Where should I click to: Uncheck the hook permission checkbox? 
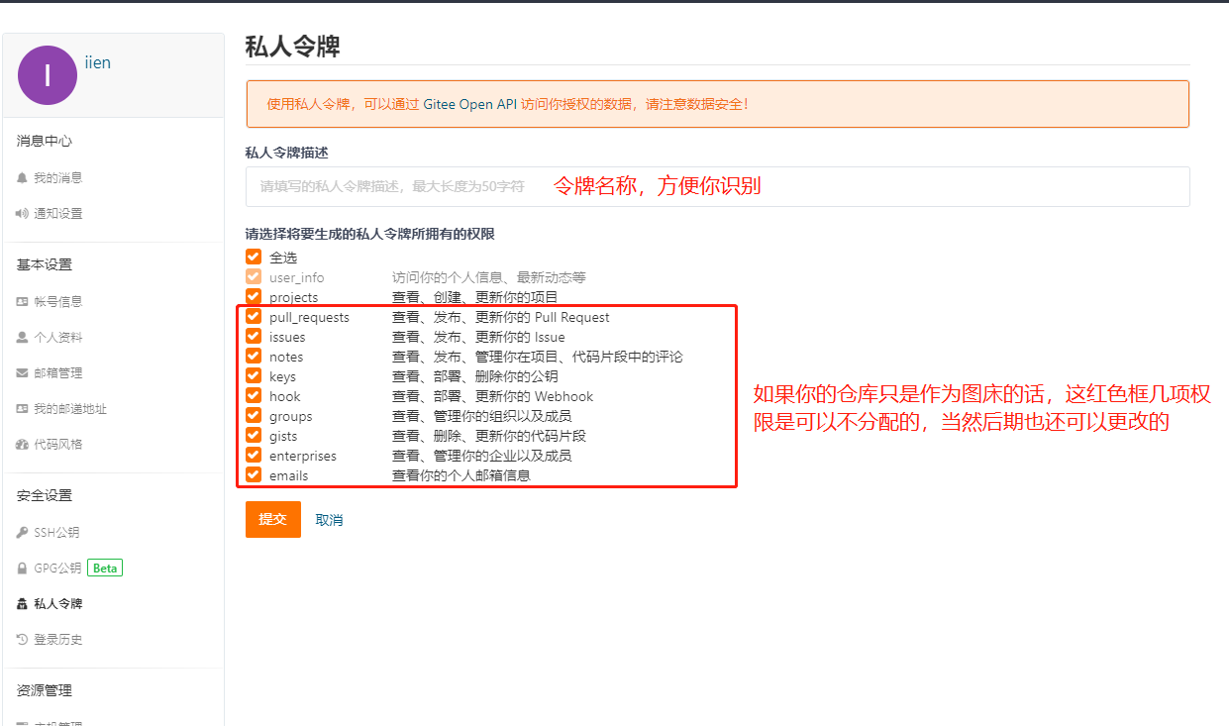tap(254, 395)
